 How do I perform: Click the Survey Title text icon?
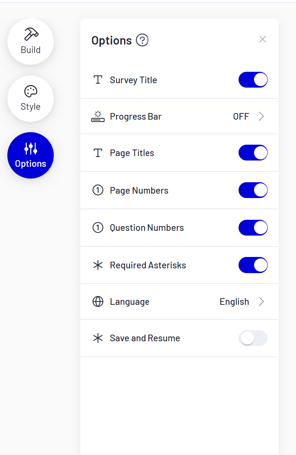(98, 80)
